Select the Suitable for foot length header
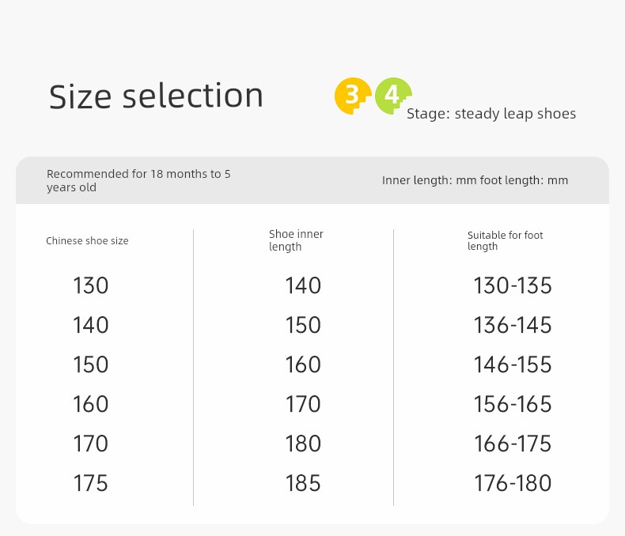 [x=505, y=240]
